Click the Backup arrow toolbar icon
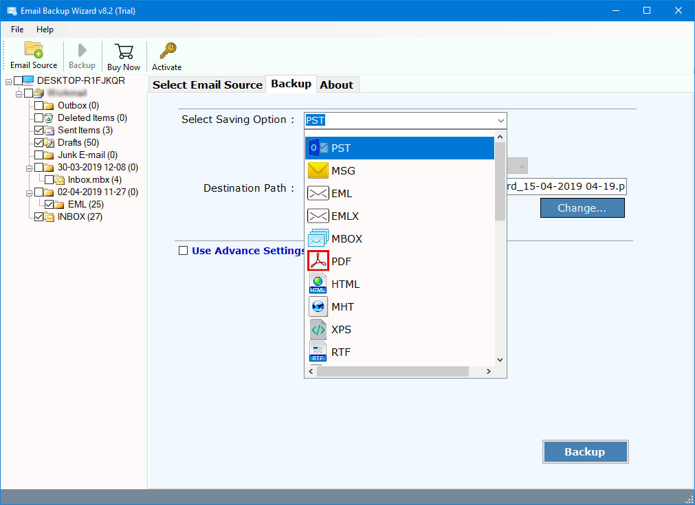This screenshot has width=695, height=505. [82, 50]
